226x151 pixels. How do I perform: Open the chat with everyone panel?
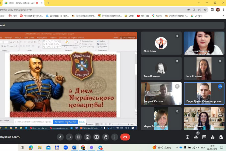click(x=204, y=137)
